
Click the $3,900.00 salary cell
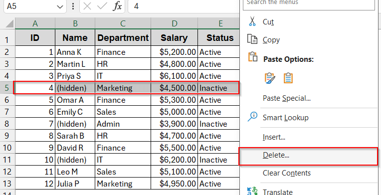(174, 124)
